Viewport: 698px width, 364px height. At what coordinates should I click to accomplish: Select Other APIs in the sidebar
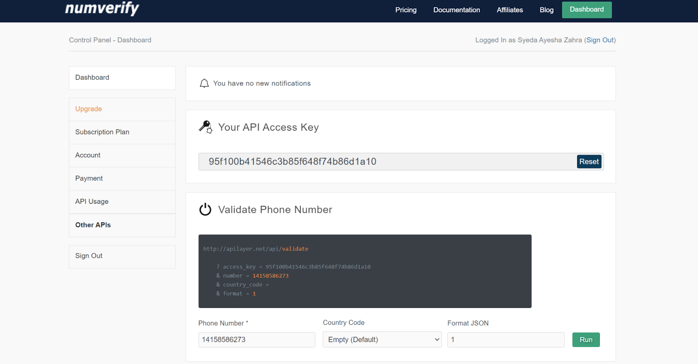tap(122, 225)
